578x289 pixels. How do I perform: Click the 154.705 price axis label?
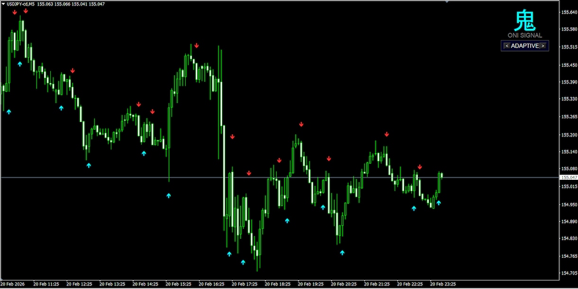pos(569,273)
